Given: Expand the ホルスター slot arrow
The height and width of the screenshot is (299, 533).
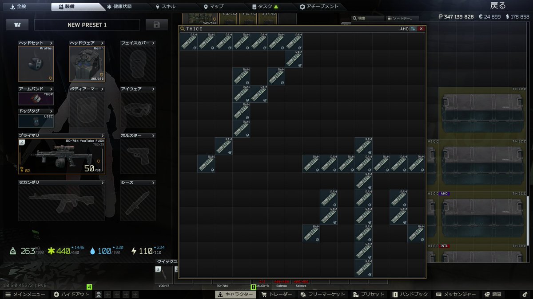Looking at the screenshot, I should tap(154, 136).
